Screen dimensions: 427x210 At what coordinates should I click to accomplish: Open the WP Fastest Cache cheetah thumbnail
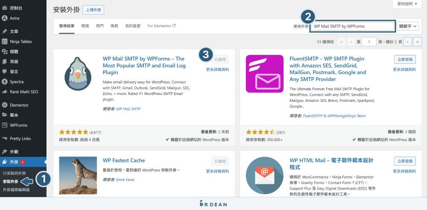78,175
